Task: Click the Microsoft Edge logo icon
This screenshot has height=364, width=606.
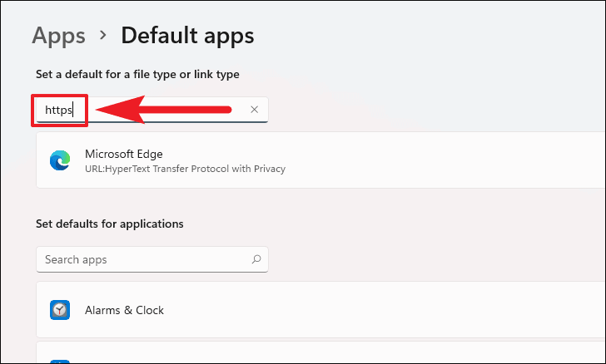Action: pyautogui.click(x=60, y=160)
